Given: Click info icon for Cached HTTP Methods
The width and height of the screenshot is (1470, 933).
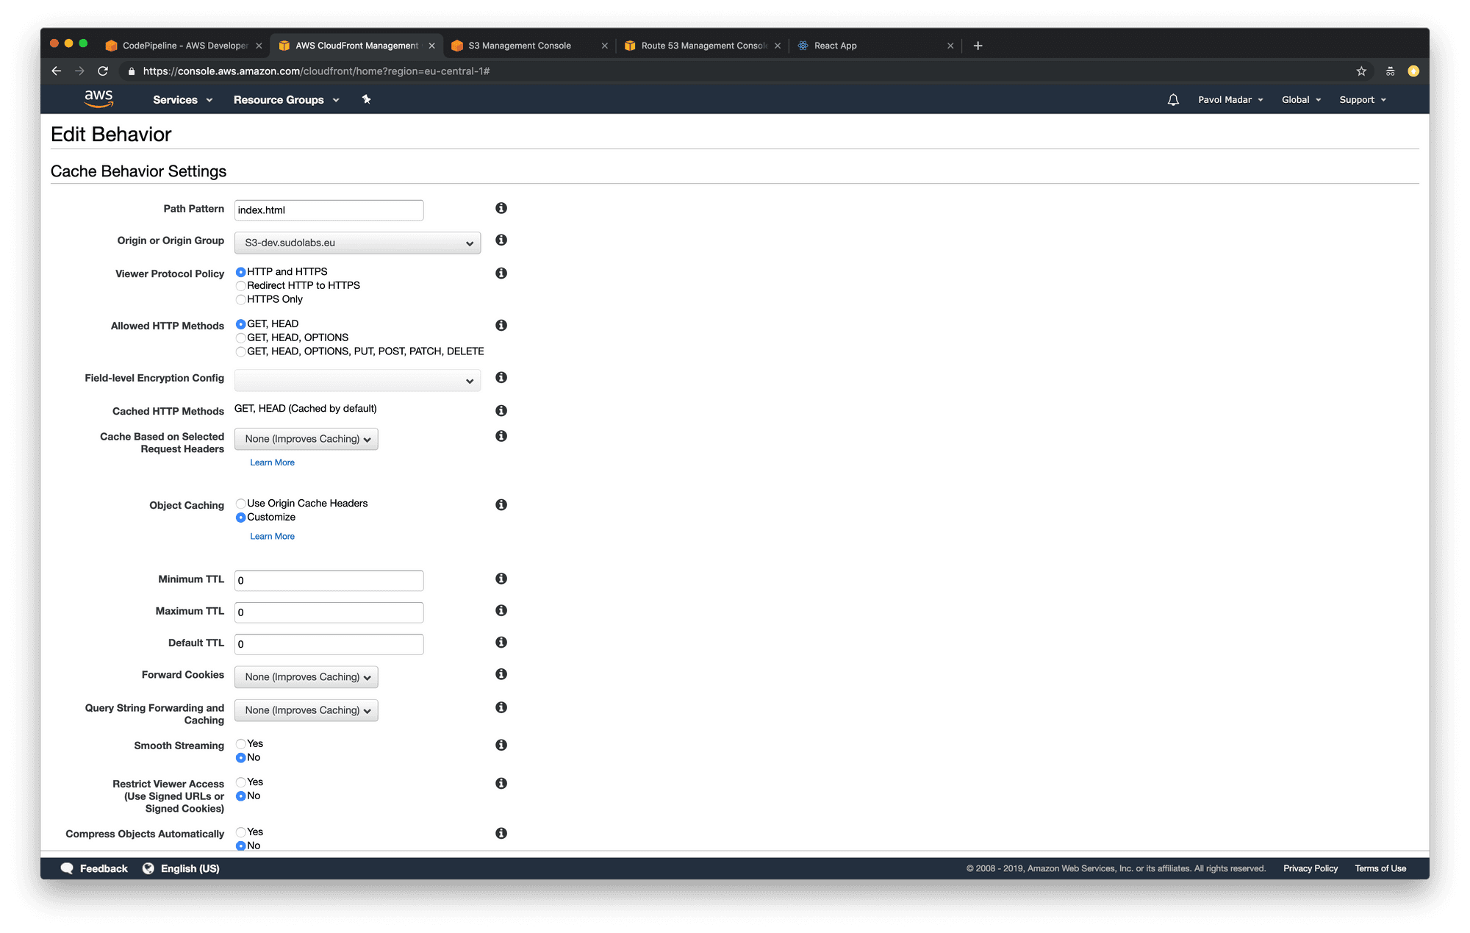Looking at the screenshot, I should coord(501,410).
